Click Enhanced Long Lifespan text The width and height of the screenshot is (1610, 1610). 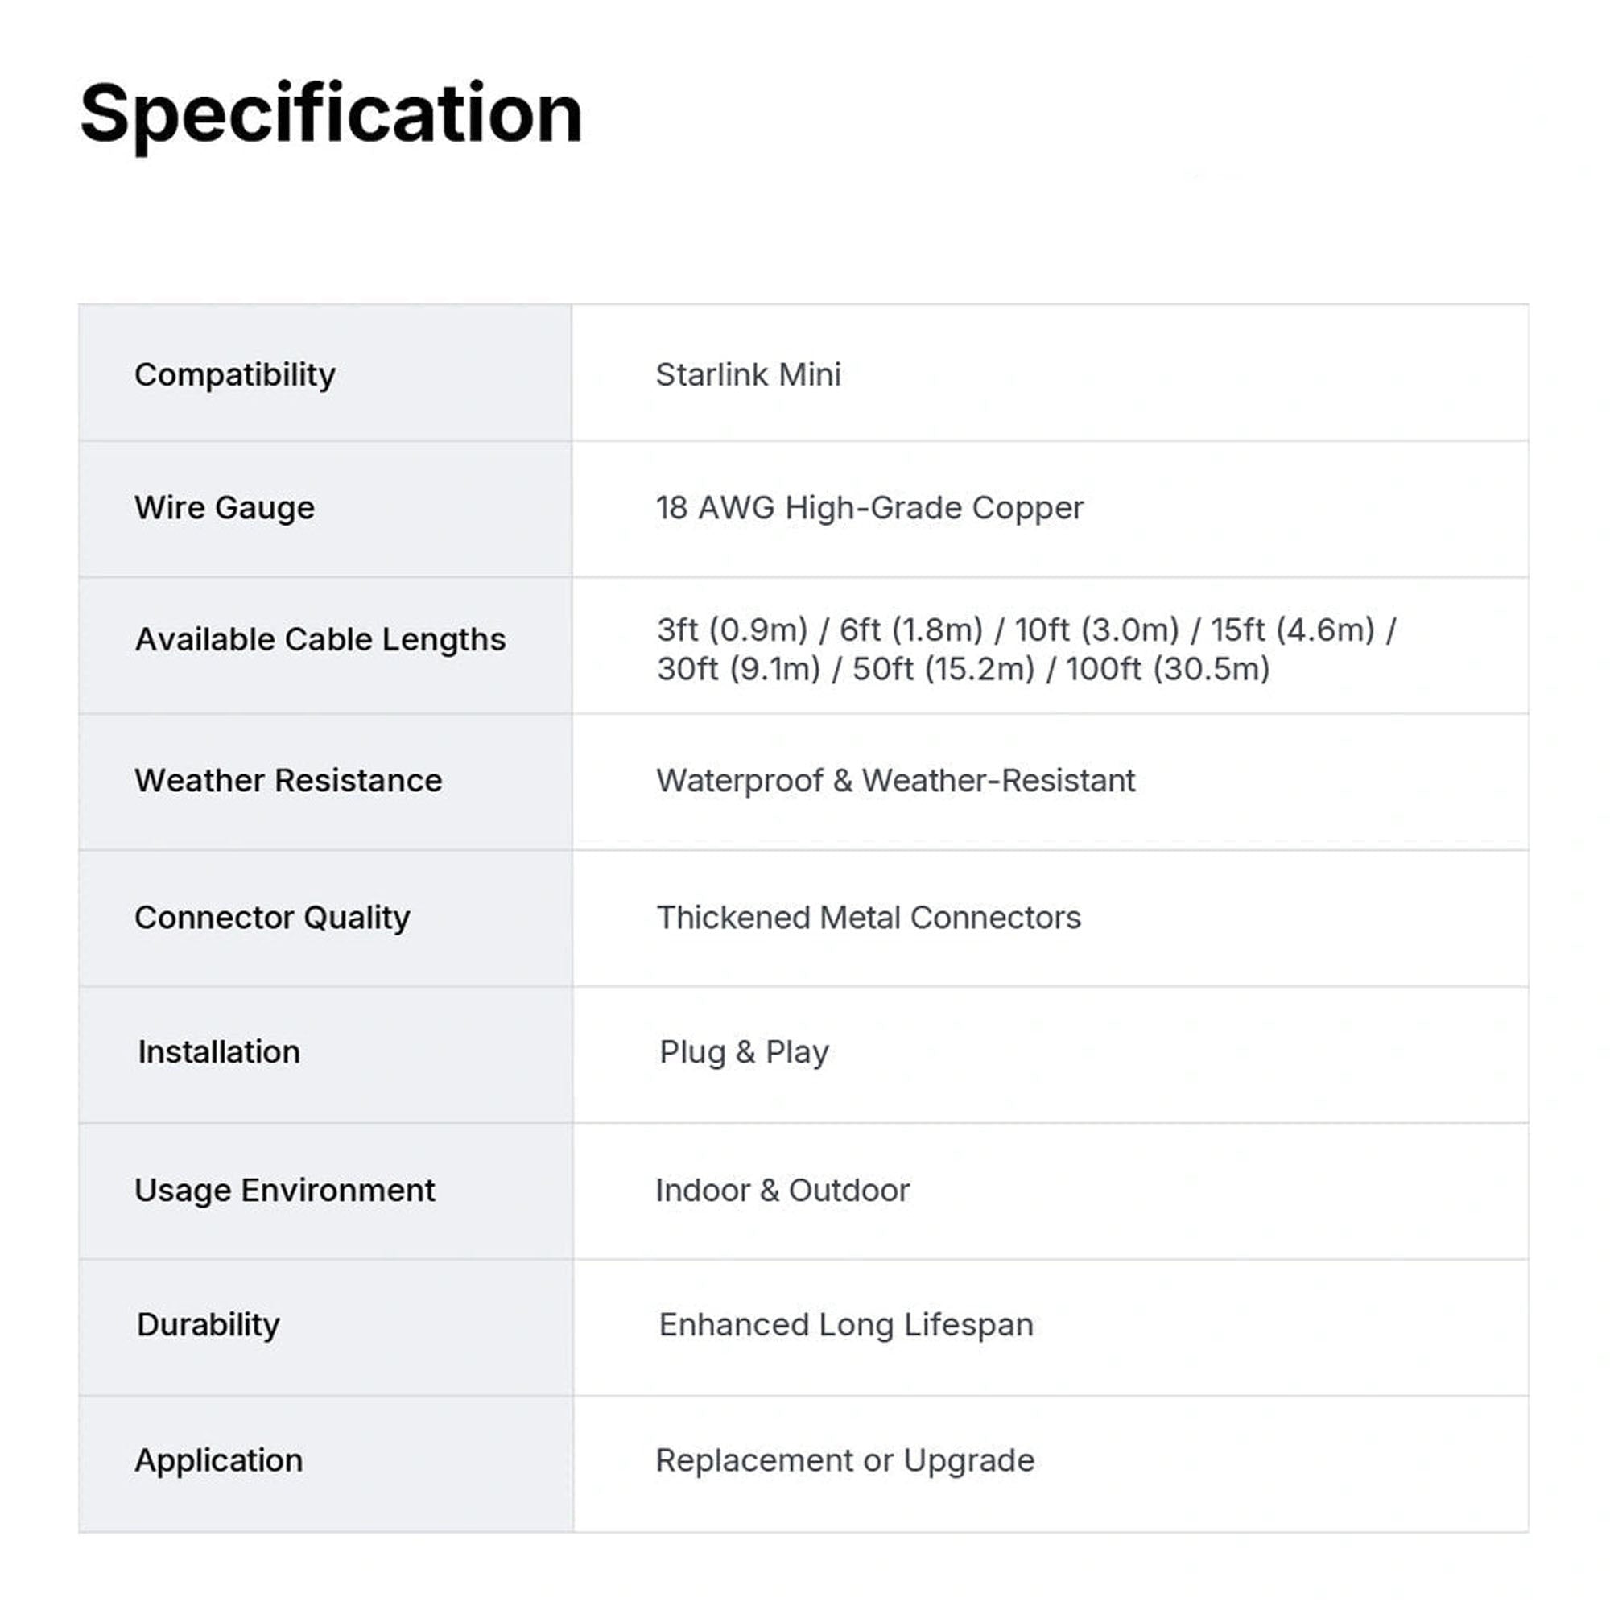tap(846, 1325)
